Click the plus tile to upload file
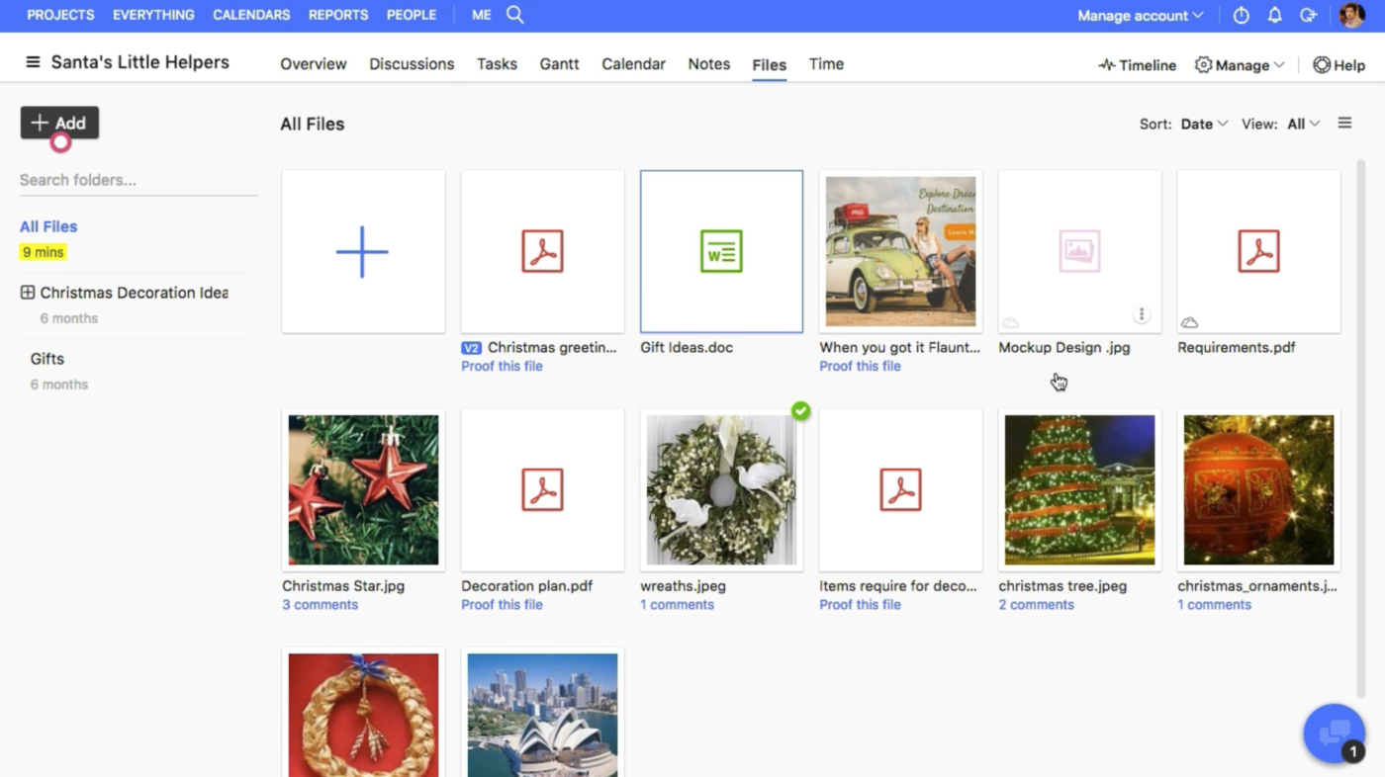Image resolution: width=1385 pixels, height=777 pixels. 363,251
